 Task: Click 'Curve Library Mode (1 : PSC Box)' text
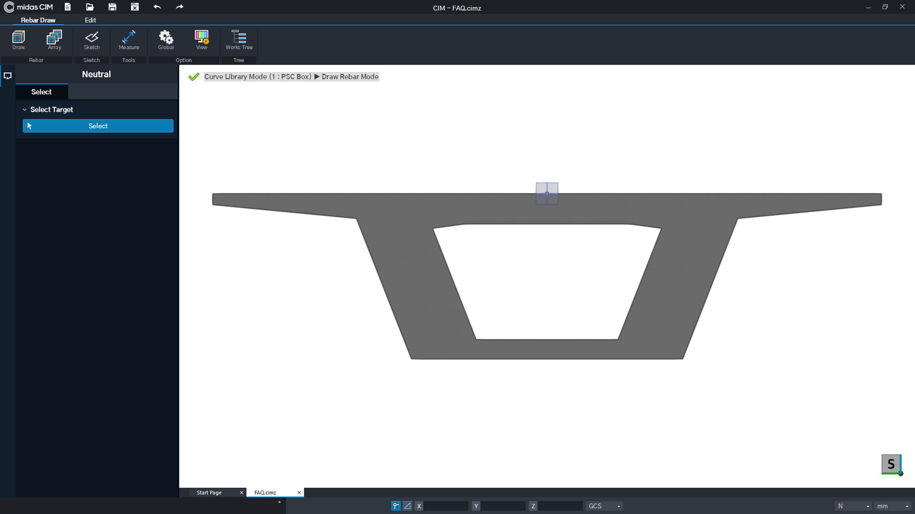[258, 77]
